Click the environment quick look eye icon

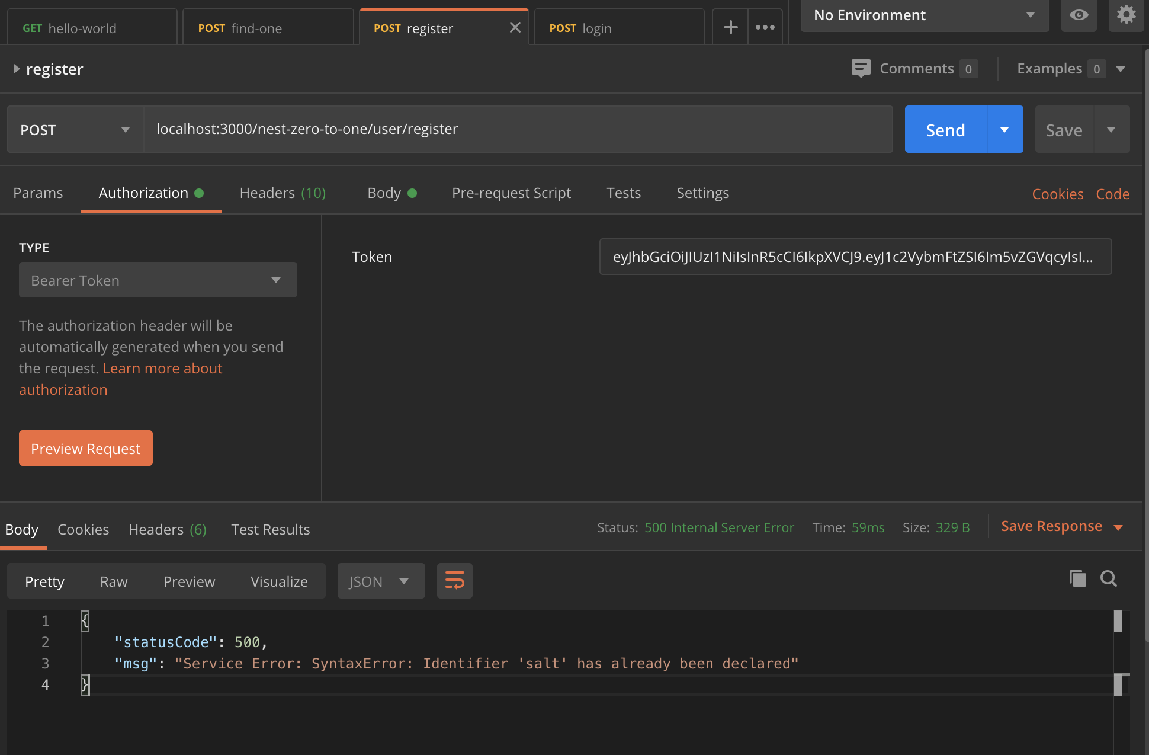[x=1079, y=15]
